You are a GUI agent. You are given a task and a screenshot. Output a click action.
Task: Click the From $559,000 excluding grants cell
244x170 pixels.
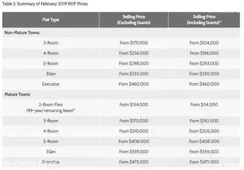pyautogui.click(x=133, y=152)
